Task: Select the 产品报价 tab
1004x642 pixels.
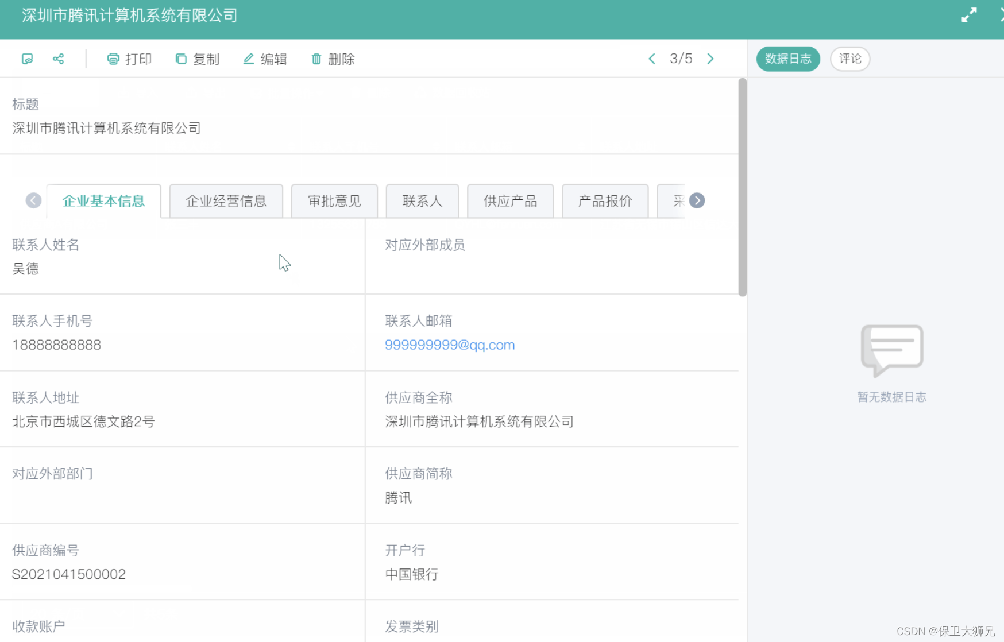Action: [605, 201]
